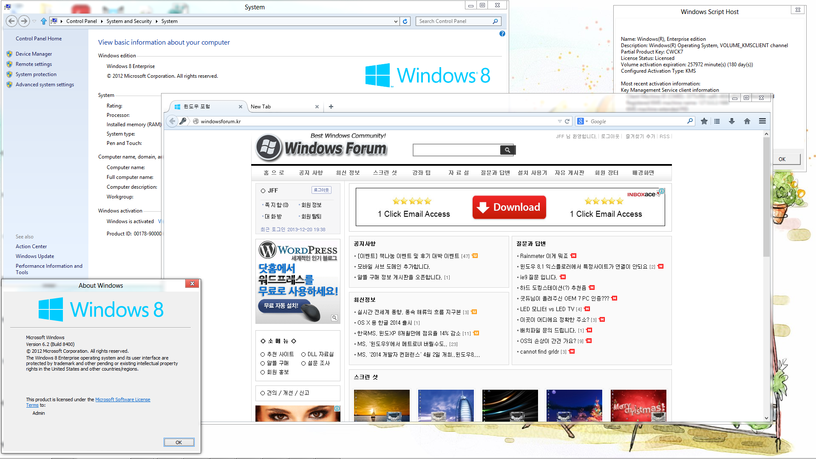Open Remote settings in System window
Viewport: 816px width, 459px height.
[34, 64]
